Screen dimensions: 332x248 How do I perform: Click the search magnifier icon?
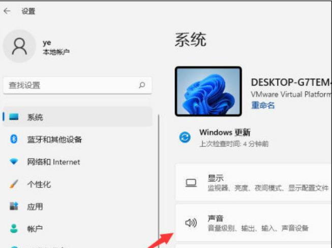pyautogui.click(x=142, y=85)
